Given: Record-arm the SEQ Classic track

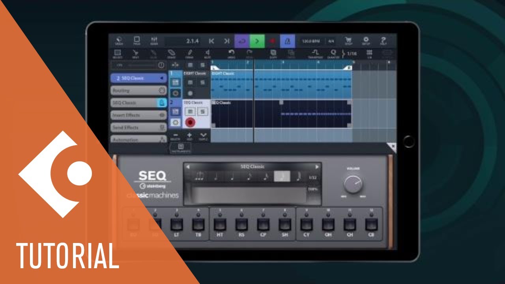Looking at the screenshot, I should (191, 123).
